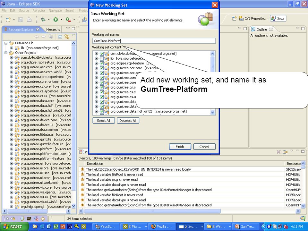Click the External Tools run icon
This screenshot has height=231, width=308.
click(x=68, y=20)
